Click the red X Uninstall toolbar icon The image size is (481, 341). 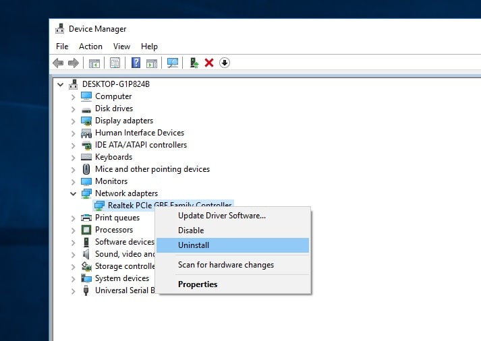coord(209,63)
